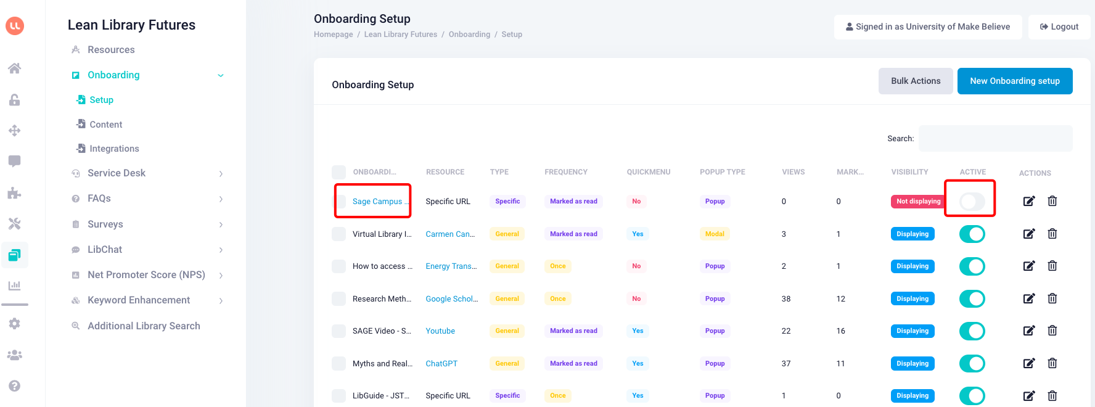1095x407 pixels.
Task: Check the Virtual Library row checkbox
Action: [338, 234]
